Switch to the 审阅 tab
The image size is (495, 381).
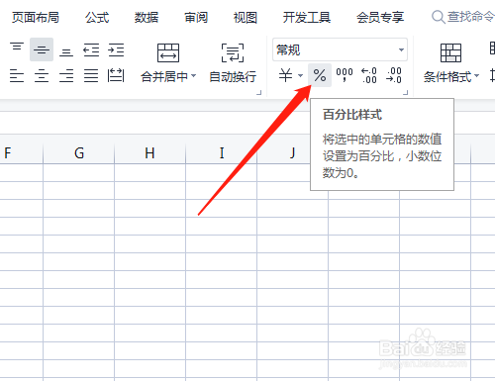pyautogui.click(x=196, y=17)
